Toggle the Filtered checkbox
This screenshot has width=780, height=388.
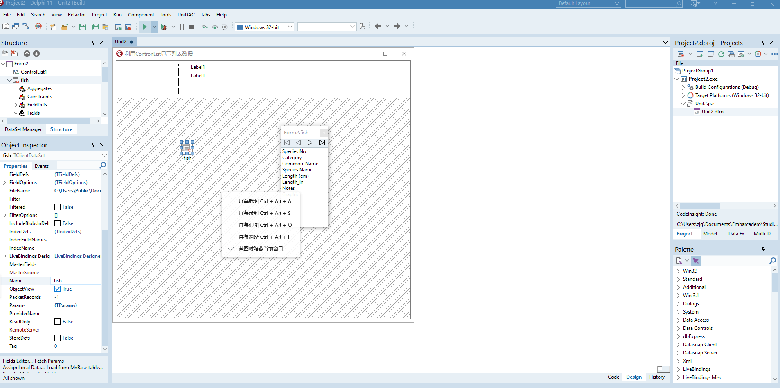click(x=58, y=207)
